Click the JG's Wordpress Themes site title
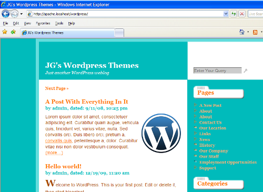263x192 pixels. tap(92, 65)
